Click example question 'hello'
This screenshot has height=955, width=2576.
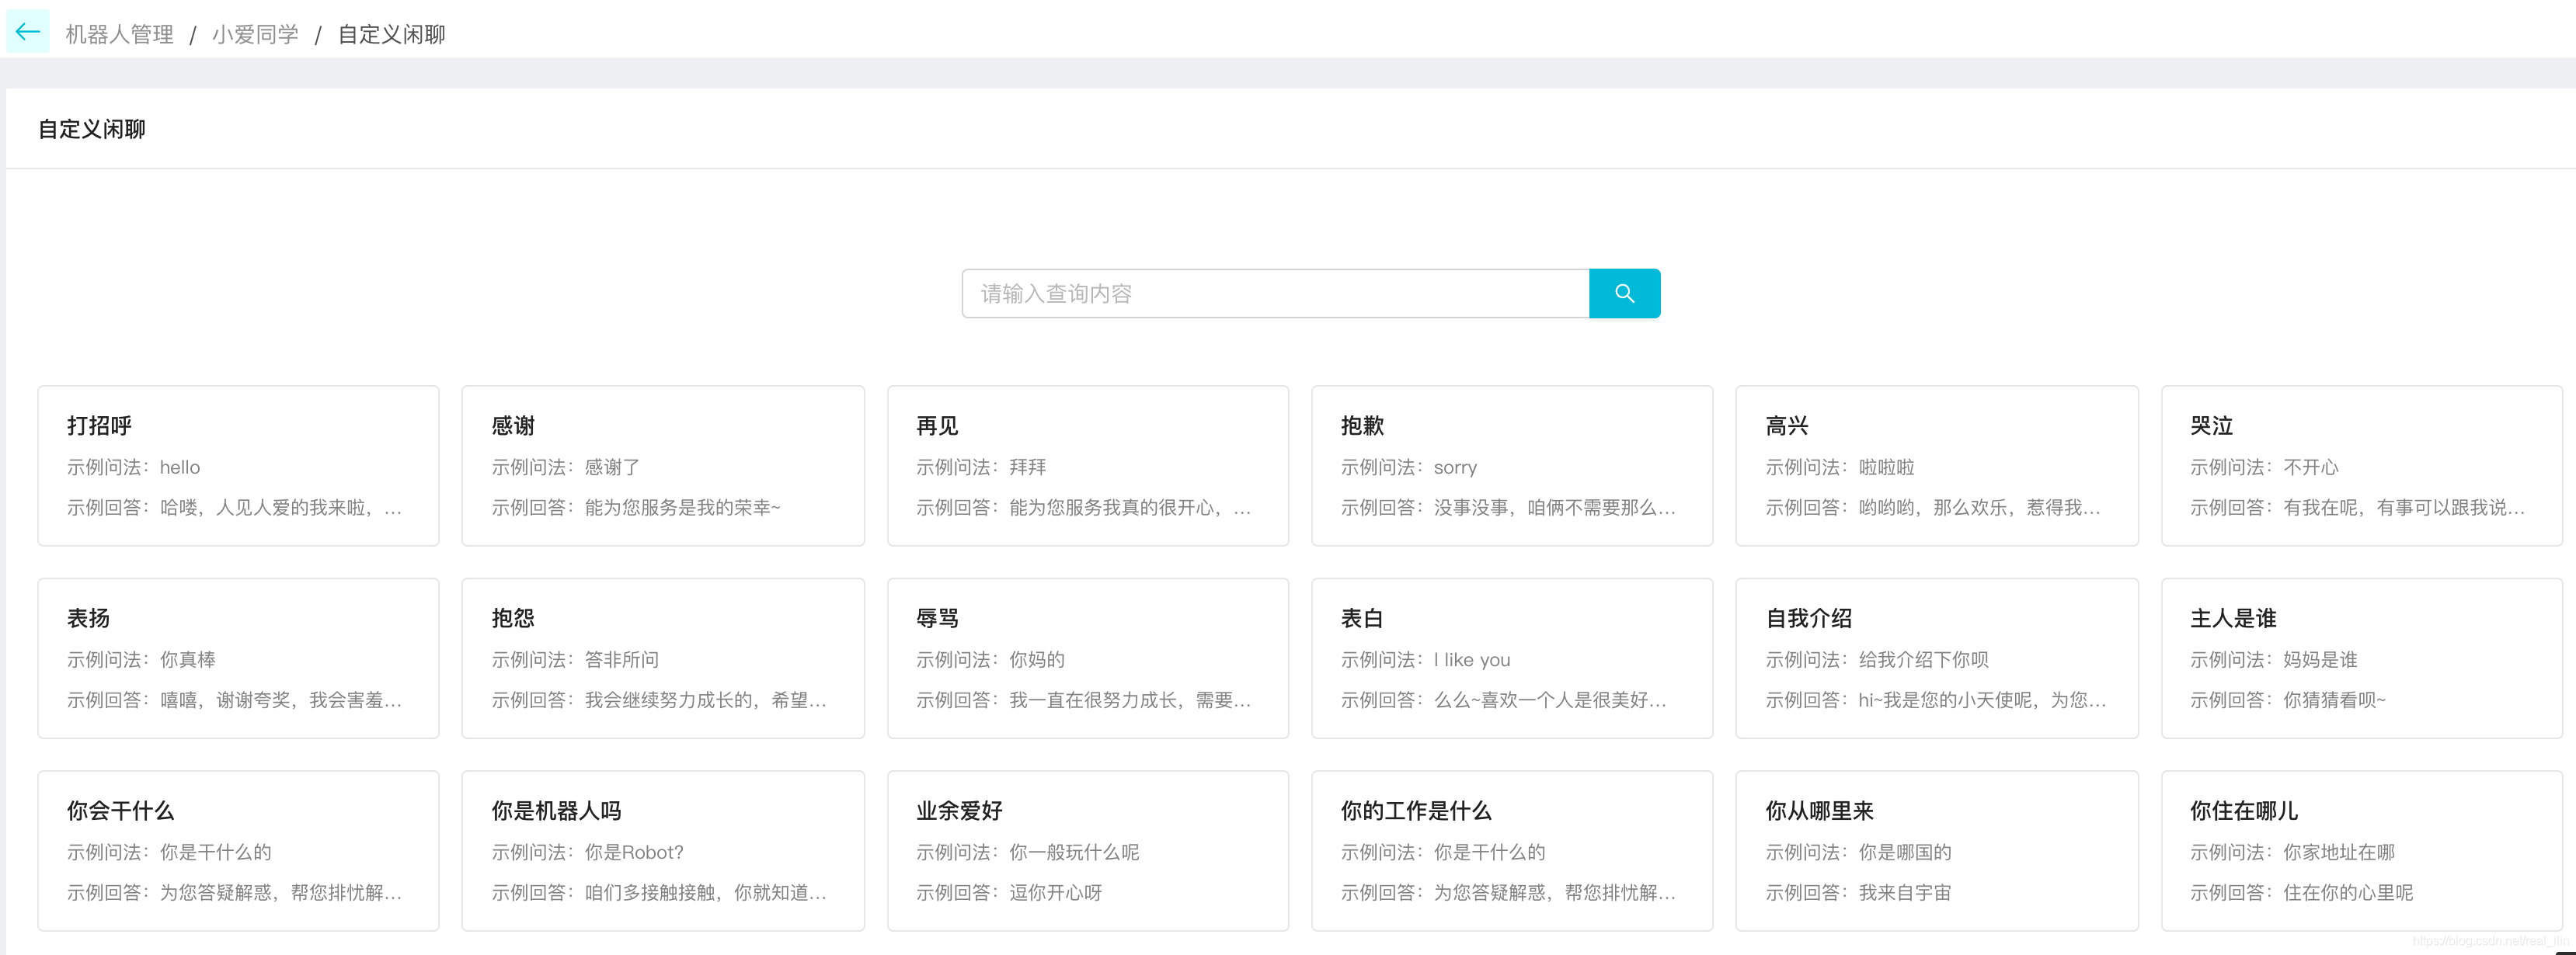tap(180, 467)
